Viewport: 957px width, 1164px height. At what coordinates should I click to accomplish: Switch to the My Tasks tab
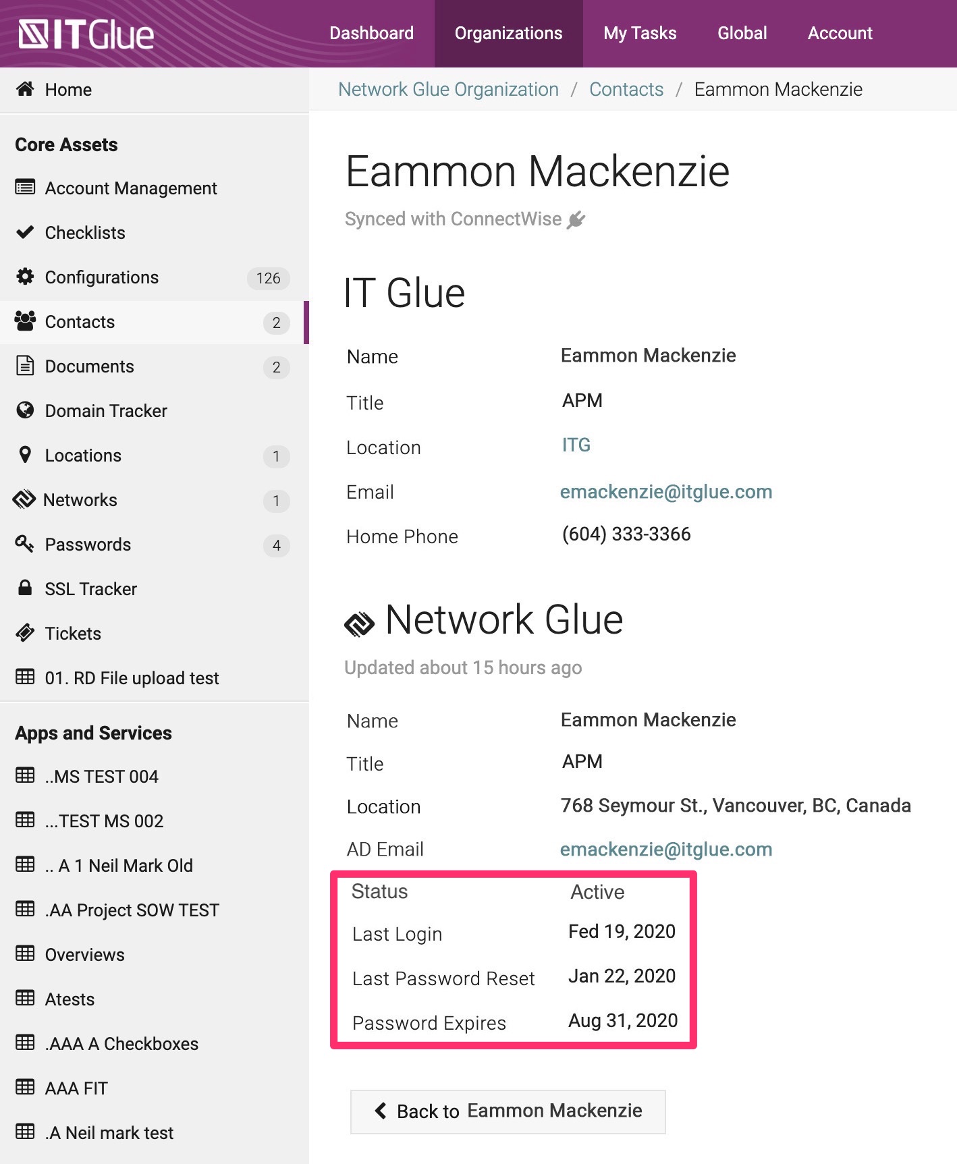(x=640, y=33)
